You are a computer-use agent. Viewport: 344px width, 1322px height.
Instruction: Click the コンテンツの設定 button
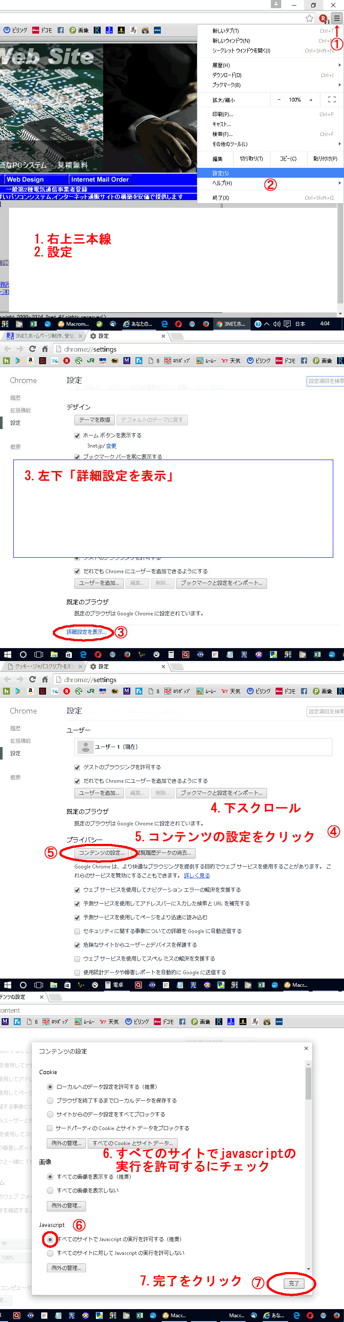tap(101, 853)
